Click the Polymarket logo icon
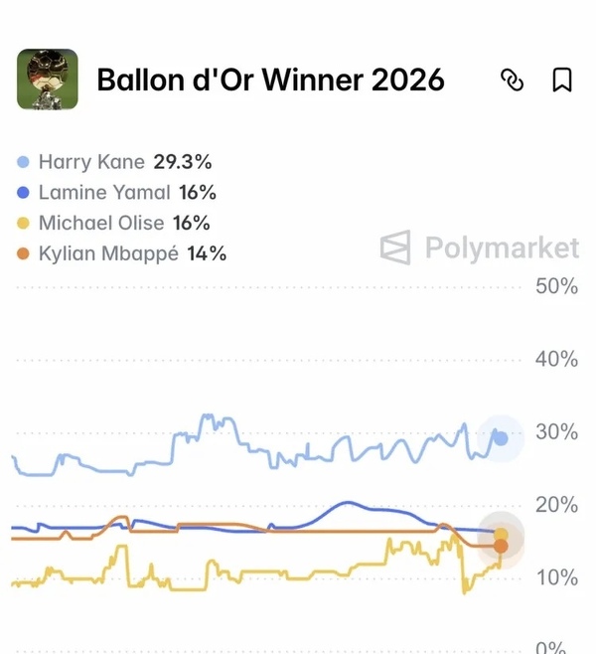596x654 pixels. coord(395,246)
